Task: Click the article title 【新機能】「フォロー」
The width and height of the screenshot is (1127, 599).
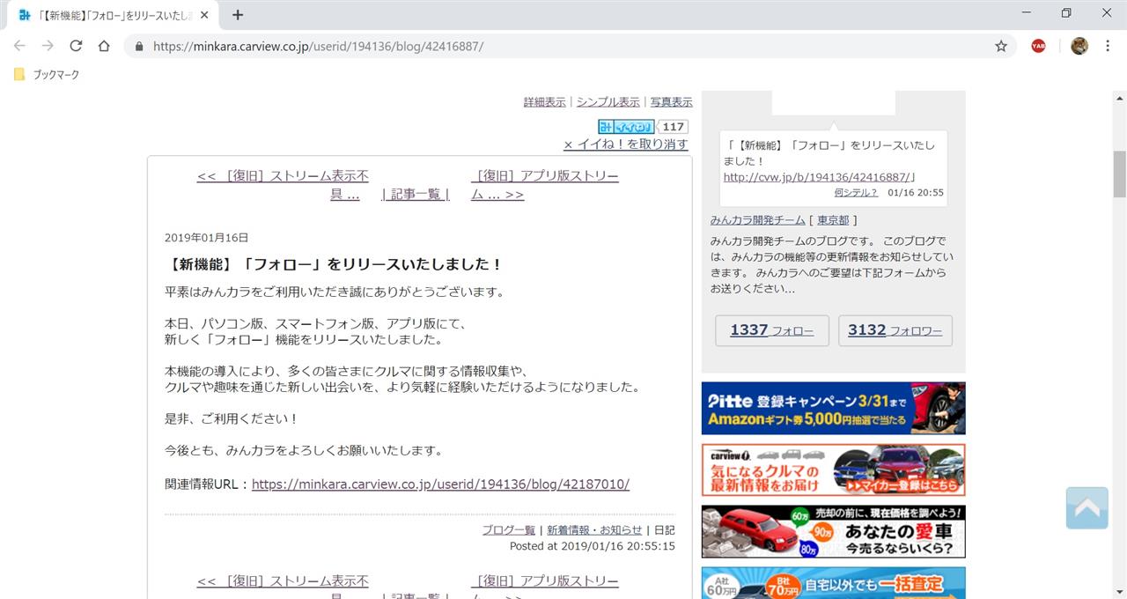Action: 334,264
